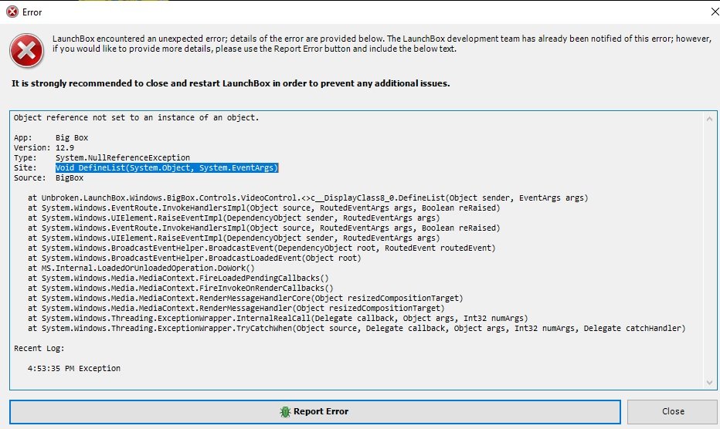The height and width of the screenshot is (429, 720).
Task: Click the 'Error' title text
Action: pyautogui.click(x=32, y=12)
